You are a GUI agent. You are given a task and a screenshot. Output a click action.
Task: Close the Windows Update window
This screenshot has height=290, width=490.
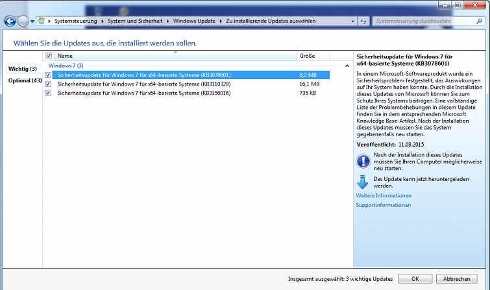tap(474, 5)
